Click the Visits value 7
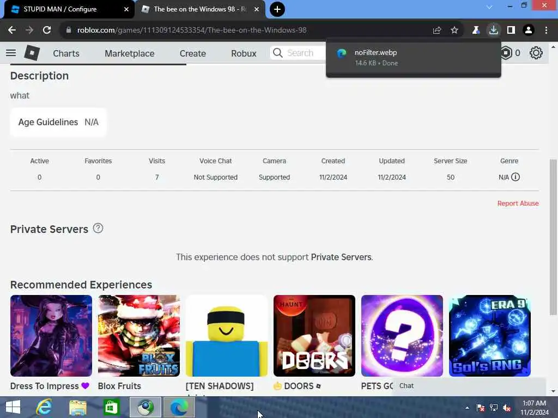Image resolution: width=558 pixels, height=418 pixels. (157, 177)
